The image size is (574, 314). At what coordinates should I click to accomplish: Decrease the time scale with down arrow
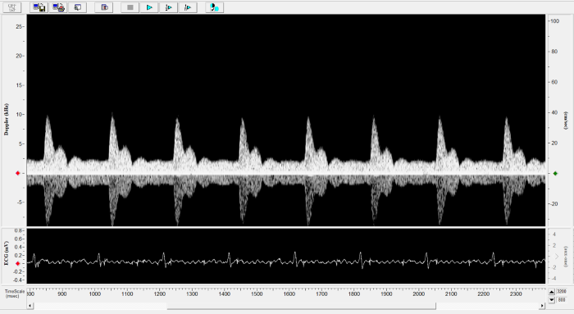tap(552, 300)
